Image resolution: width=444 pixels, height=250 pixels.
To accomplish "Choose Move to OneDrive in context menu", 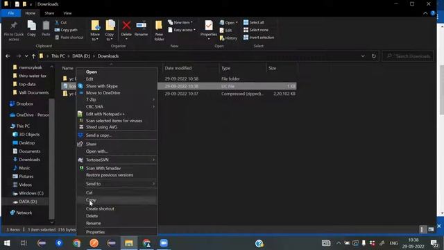I will click(x=117, y=92).
